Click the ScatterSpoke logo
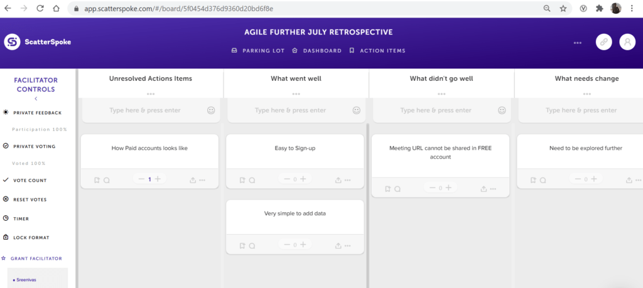This screenshot has width=643, height=288. tap(38, 42)
